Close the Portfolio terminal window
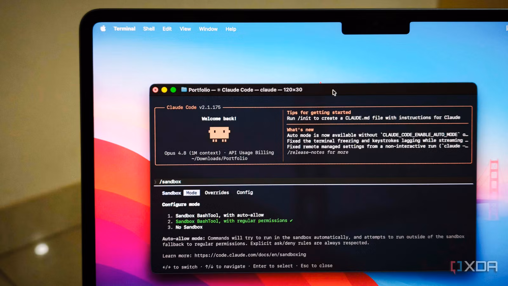Image resolution: width=508 pixels, height=286 pixels. pyautogui.click(x=155, y=90)
